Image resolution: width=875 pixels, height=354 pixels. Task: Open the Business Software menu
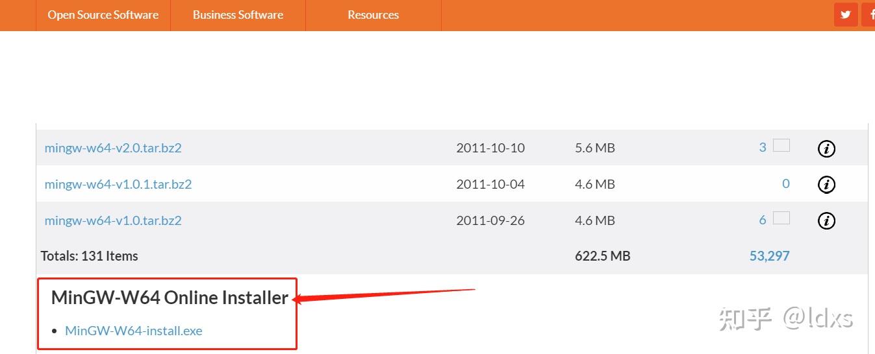(238, 15)
